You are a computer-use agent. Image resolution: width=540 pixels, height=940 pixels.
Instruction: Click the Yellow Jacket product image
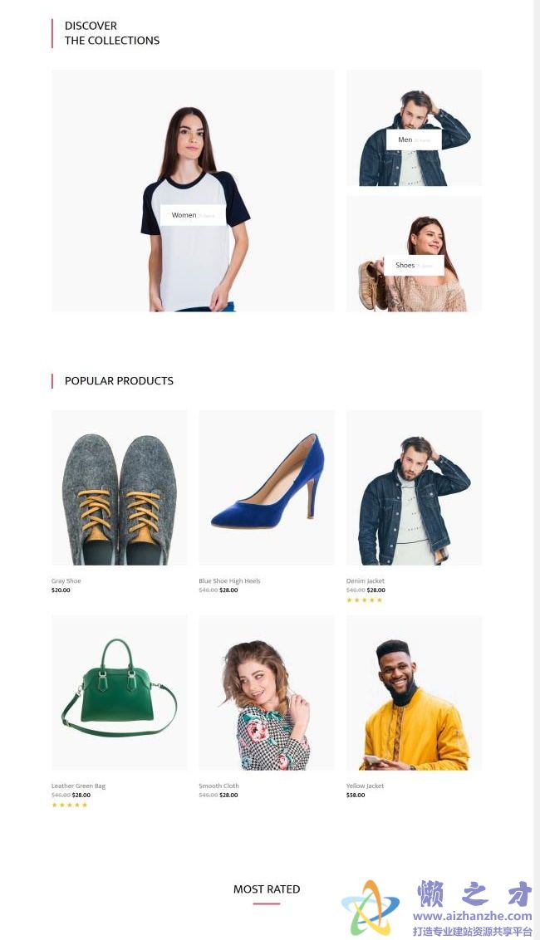(x=414, y=693)
